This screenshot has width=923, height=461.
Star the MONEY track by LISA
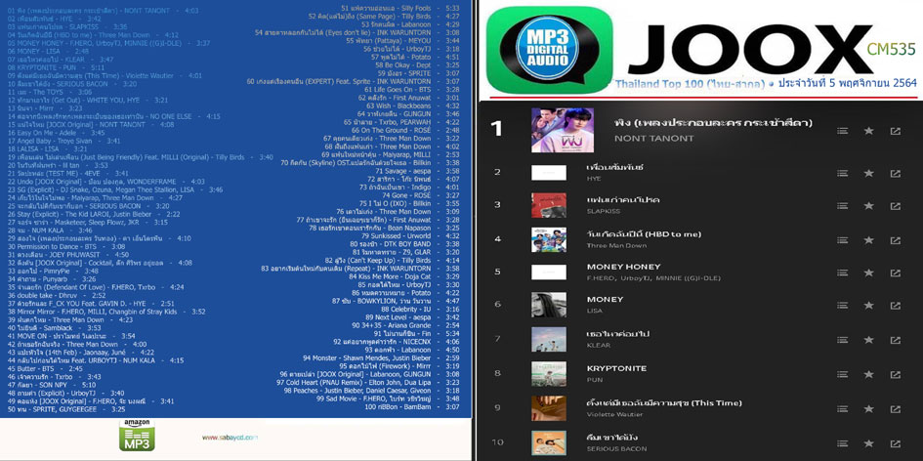pyautogui.click(x=869, y=306)
